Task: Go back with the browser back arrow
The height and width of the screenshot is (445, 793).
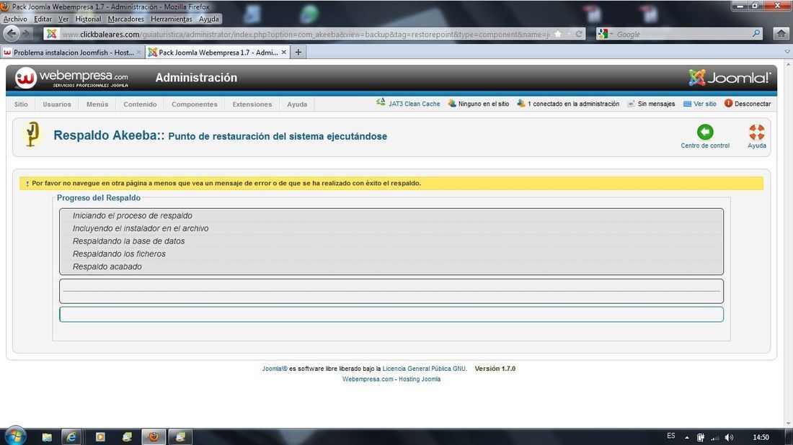Action: tap(12, 34)
